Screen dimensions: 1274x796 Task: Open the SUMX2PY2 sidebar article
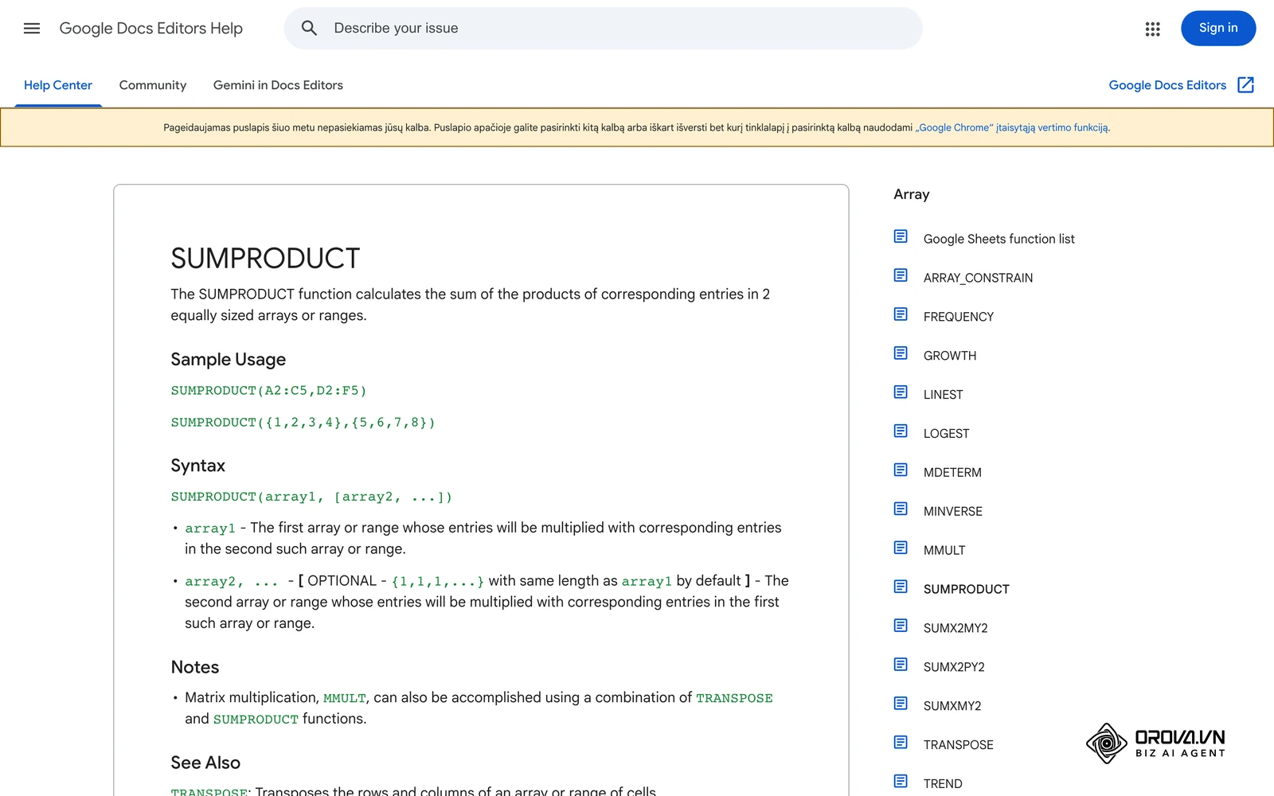[x=954, y=667]
